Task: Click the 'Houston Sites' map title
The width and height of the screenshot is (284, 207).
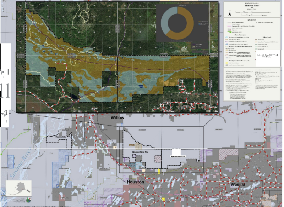Action: coord(252,6)
